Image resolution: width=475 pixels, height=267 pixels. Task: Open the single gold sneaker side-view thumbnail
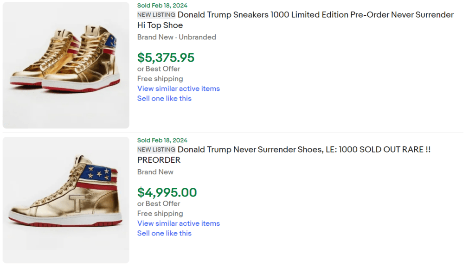(x=66, y=200)
